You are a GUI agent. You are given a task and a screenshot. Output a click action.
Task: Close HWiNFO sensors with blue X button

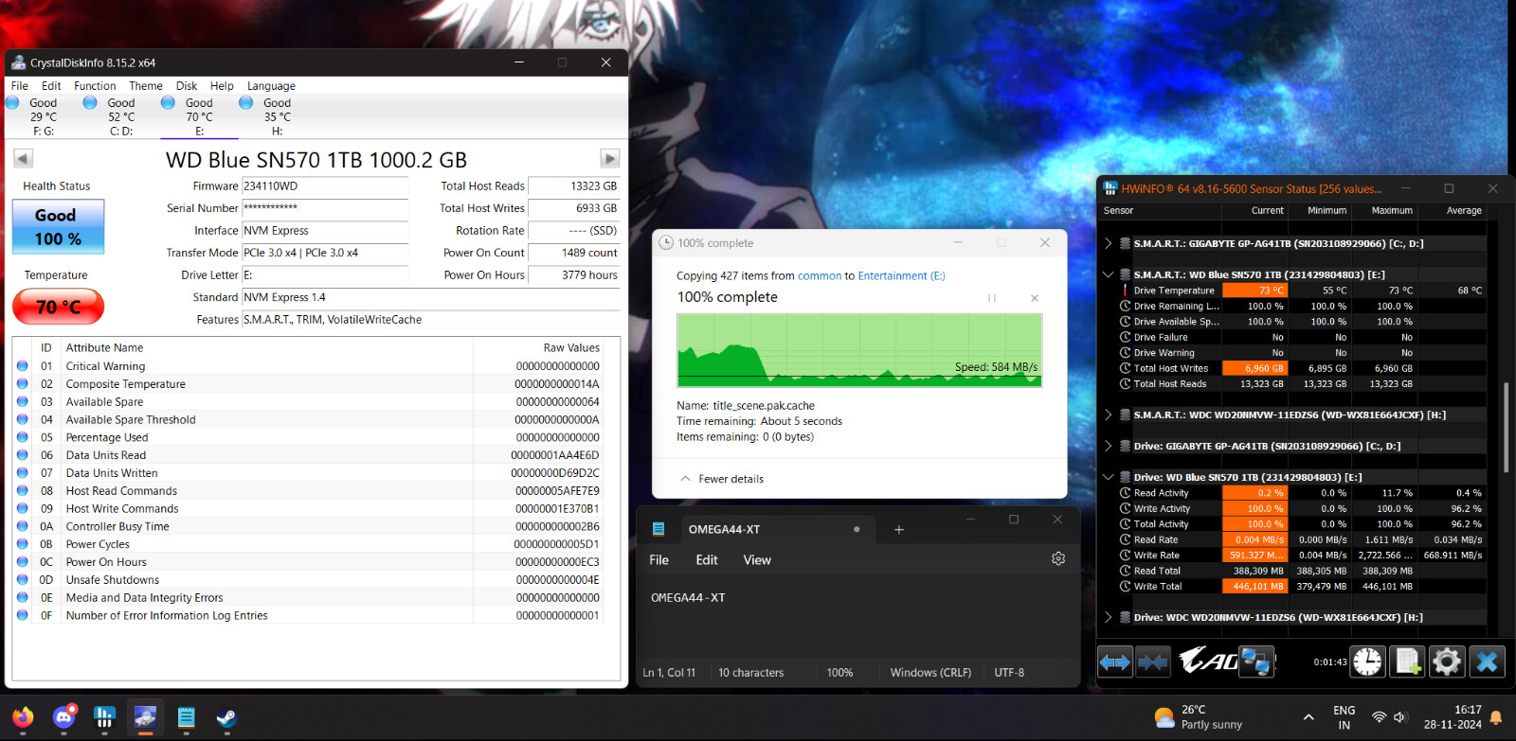point(1488,662)
